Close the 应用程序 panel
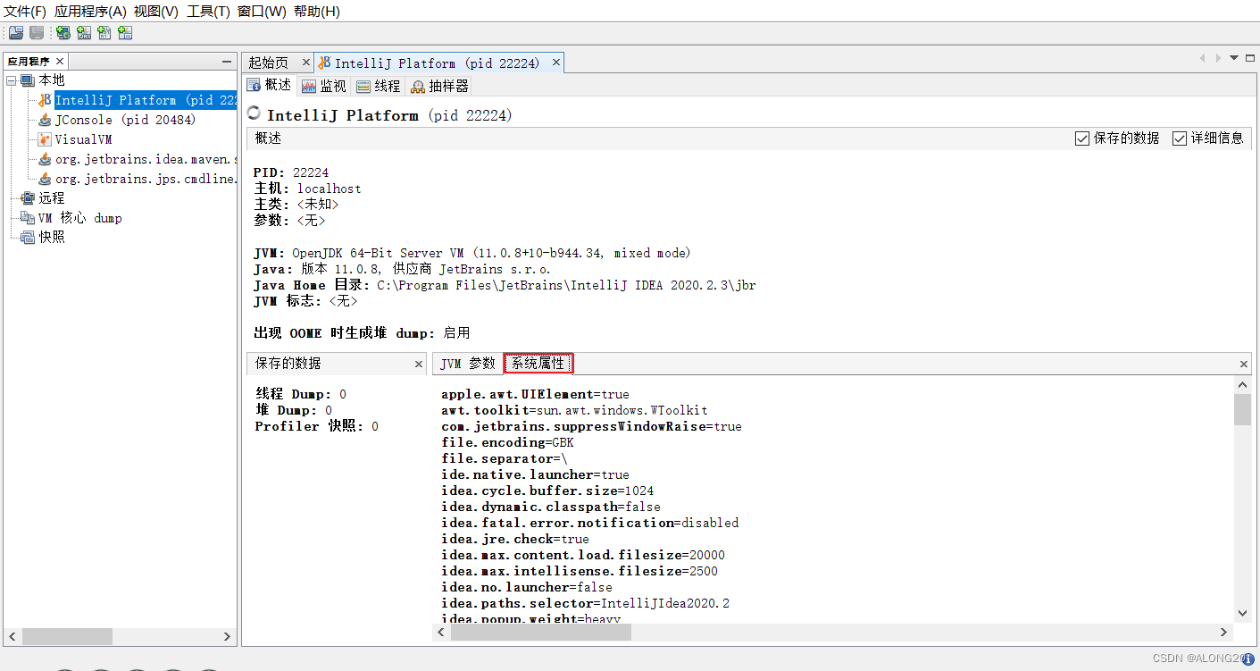This screenshot has height=671, width=1260. tap(60, 62)
